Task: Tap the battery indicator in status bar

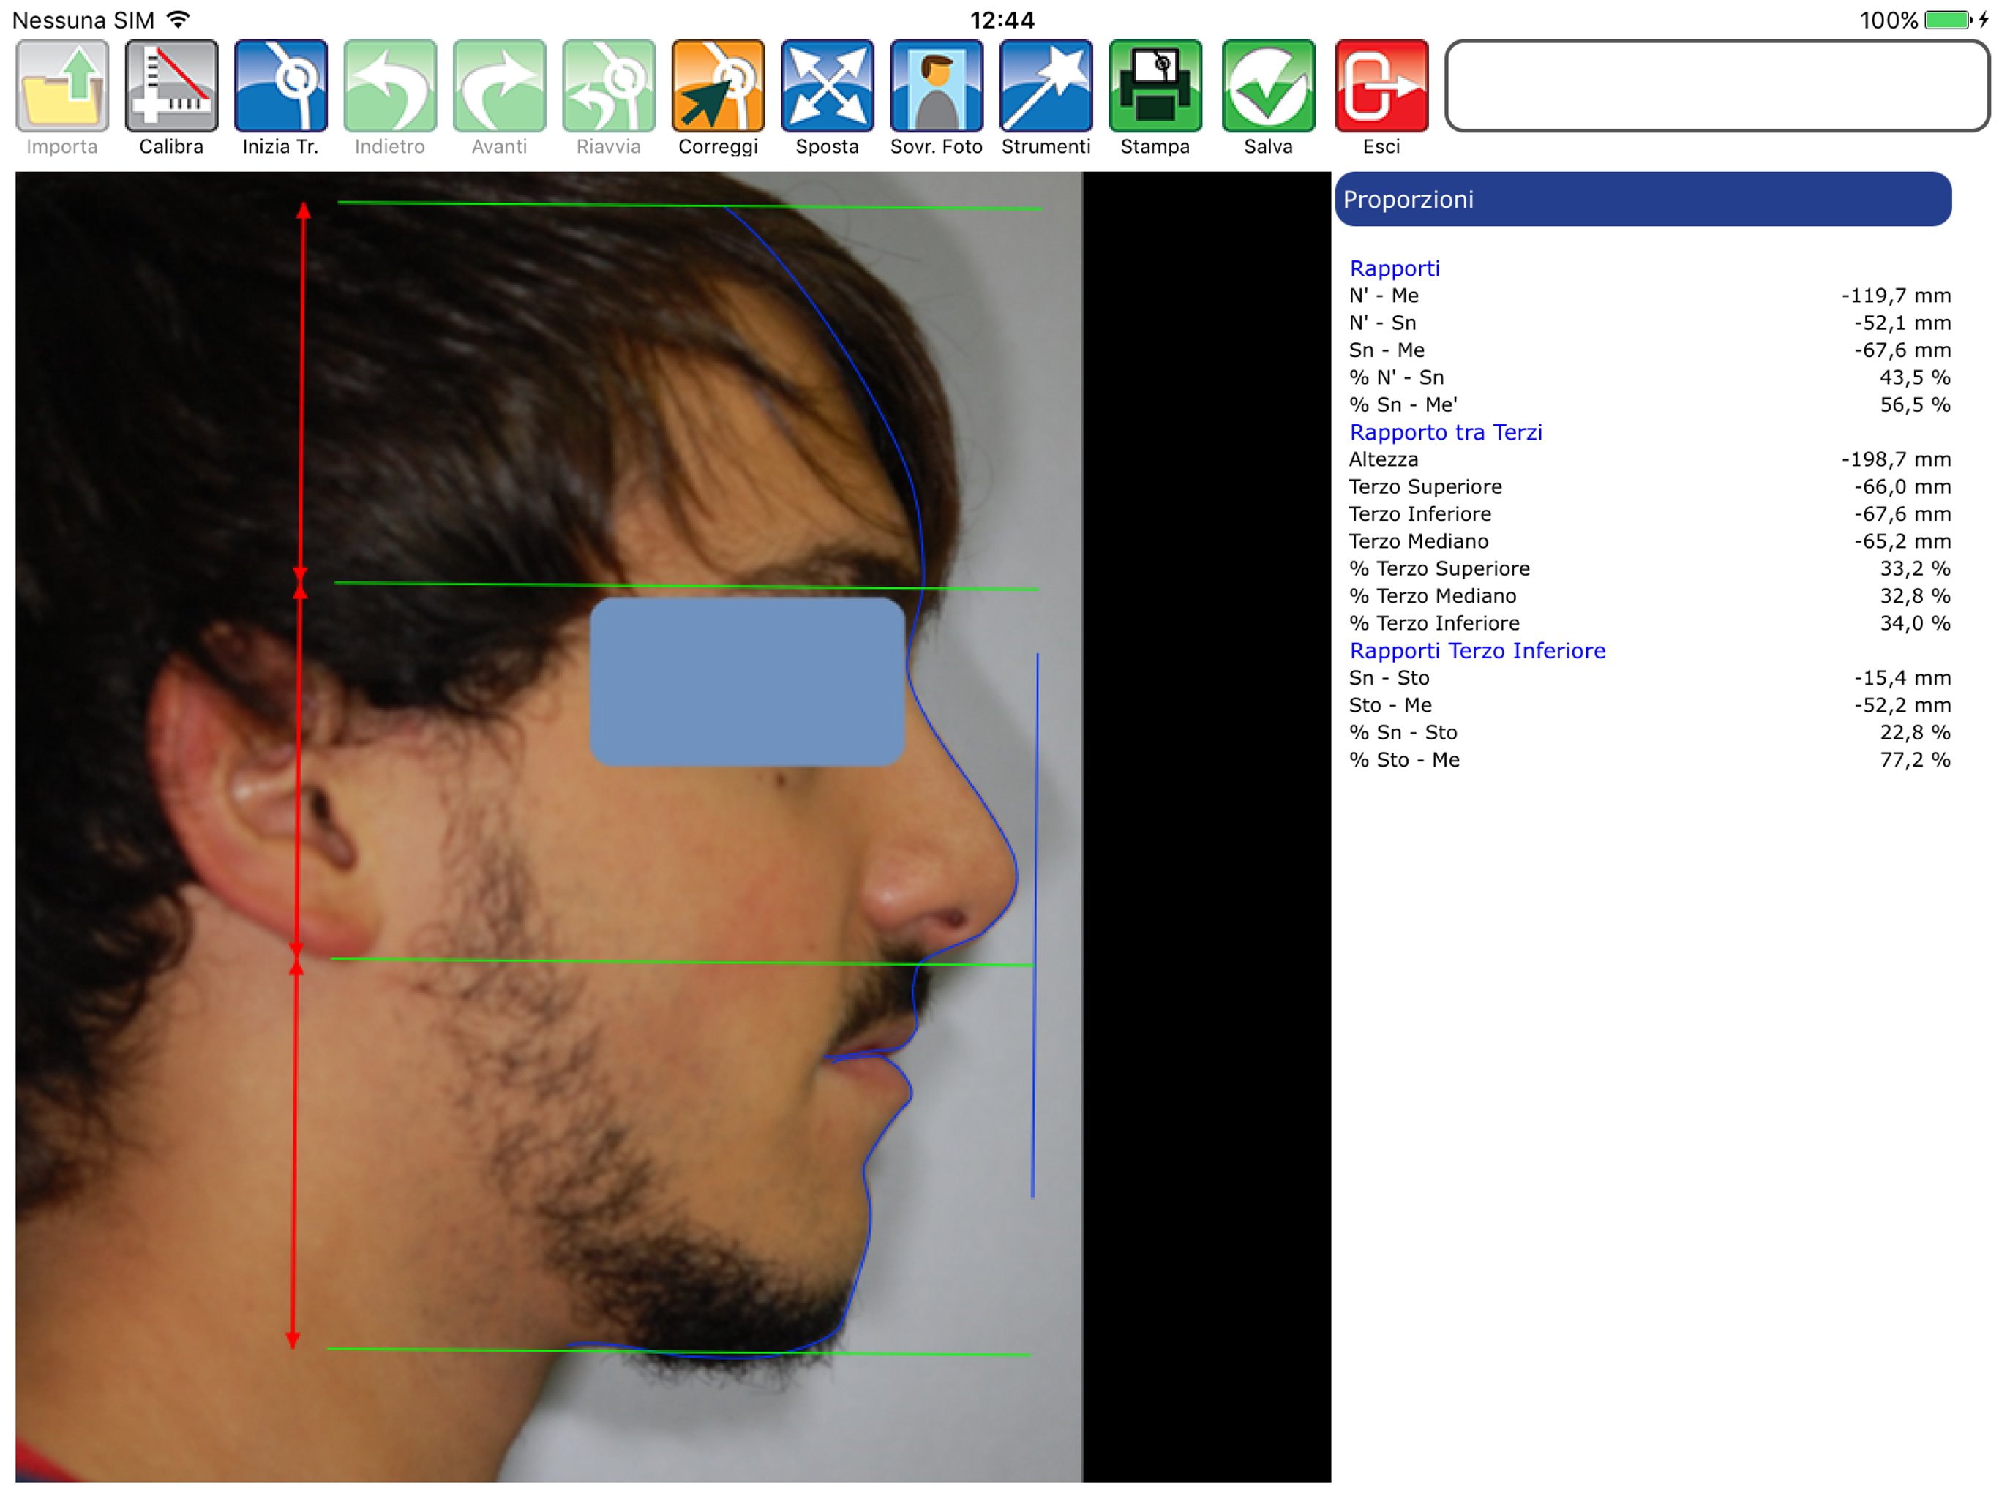Action: pos(1946,20)
